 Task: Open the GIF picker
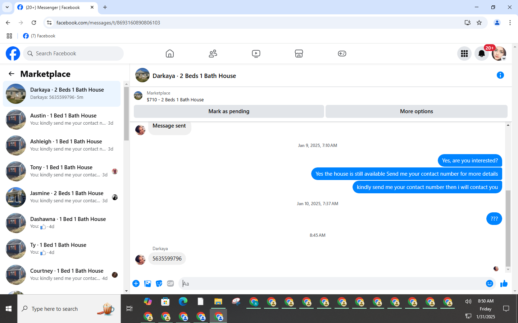coord(171,283)
